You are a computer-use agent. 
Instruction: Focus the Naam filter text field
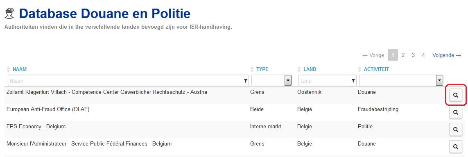(x=128, y=80)
